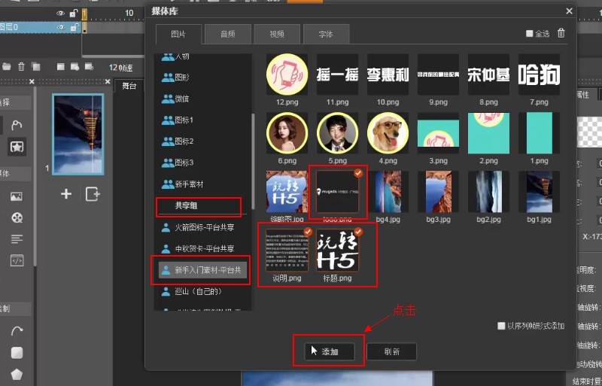602x386 pixels.
Task: Click the insert page from template icon
Action: (92, 194)
